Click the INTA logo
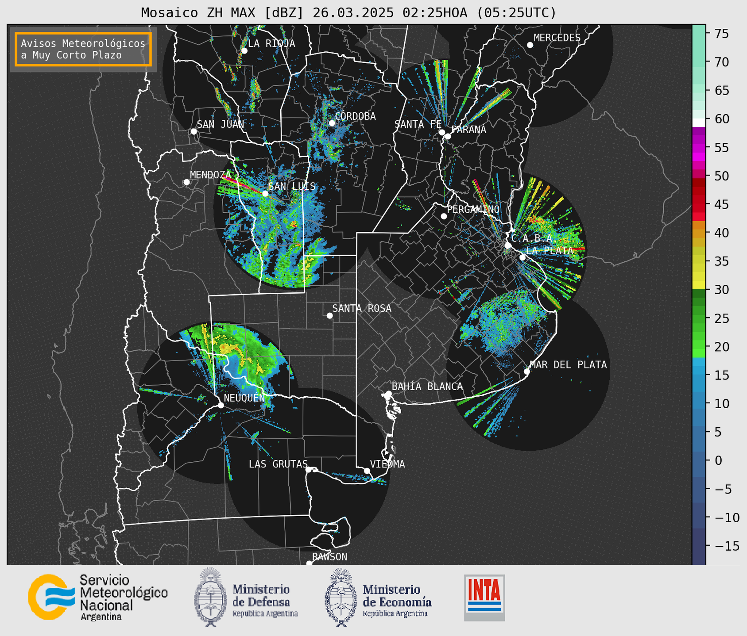747x636 pixels. pos(484,598)
